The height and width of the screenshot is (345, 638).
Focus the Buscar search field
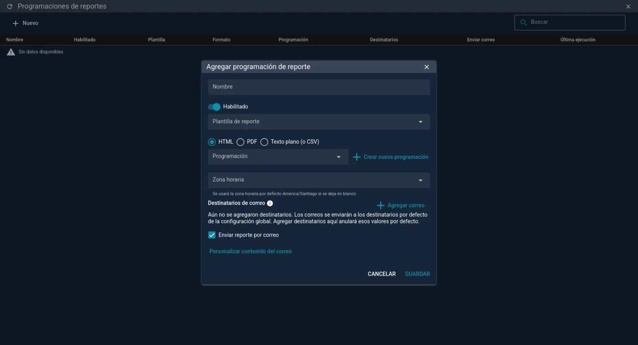pos(570,22)
